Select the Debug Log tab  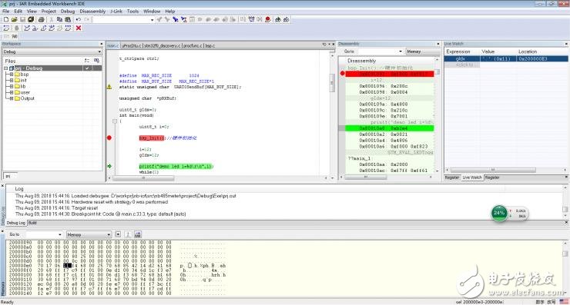click(x=16, y=223)
